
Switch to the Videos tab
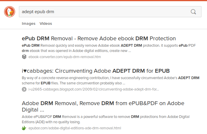click(x=46, y=24)
